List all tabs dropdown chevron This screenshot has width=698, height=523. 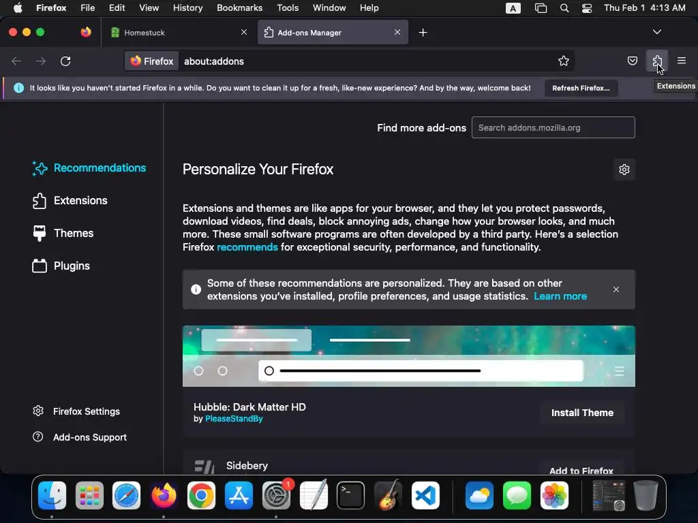(657, 32)
